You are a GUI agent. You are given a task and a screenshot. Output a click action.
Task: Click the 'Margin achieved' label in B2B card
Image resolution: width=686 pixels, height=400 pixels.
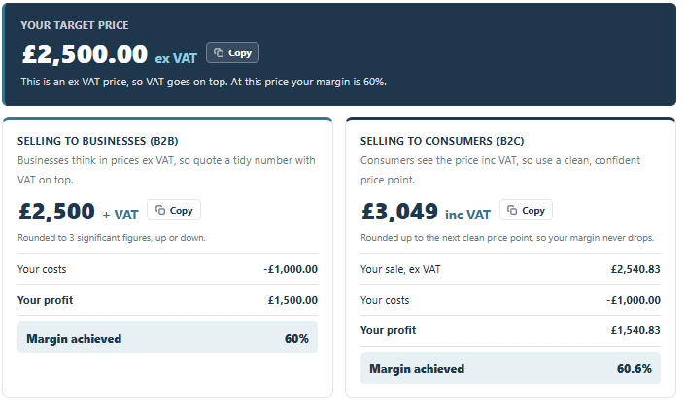[x=74, y=339]
